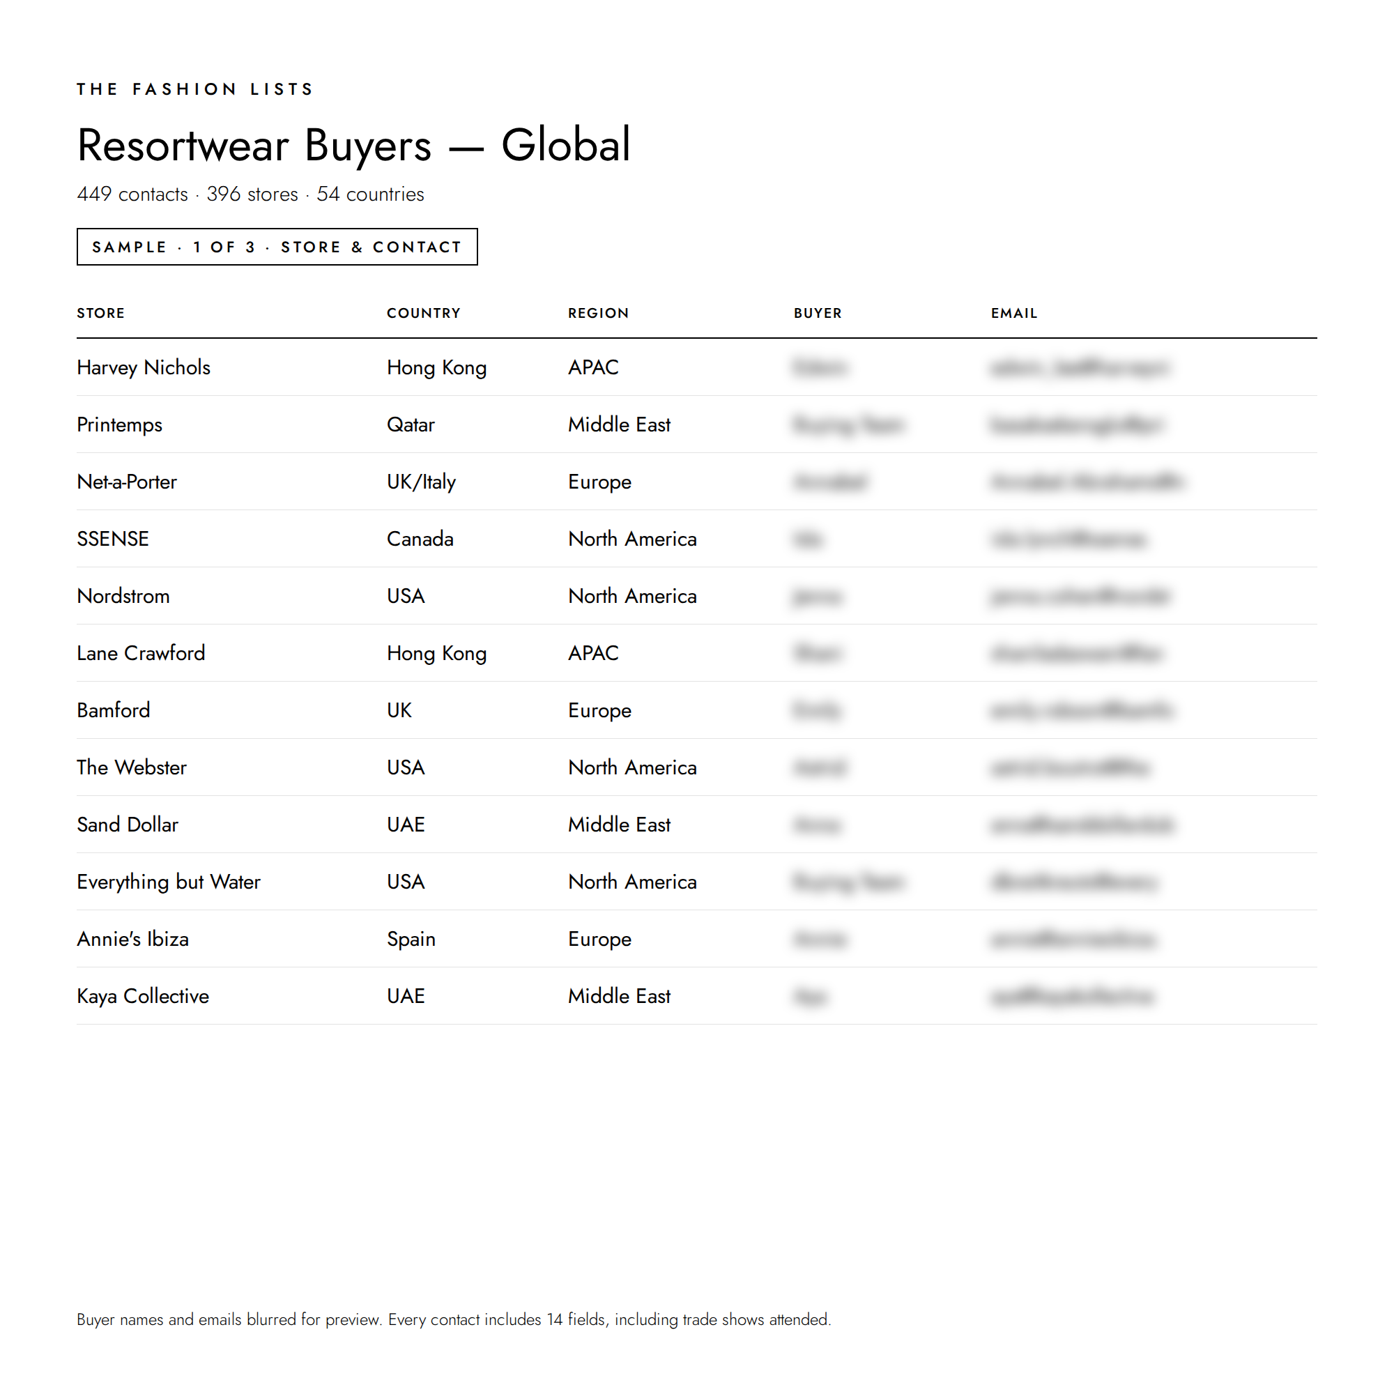The width and height of the screenshot is (1394, 1394).
Task: Click the footnote about blurred buyer names
Action: (x=454, y=1319)
